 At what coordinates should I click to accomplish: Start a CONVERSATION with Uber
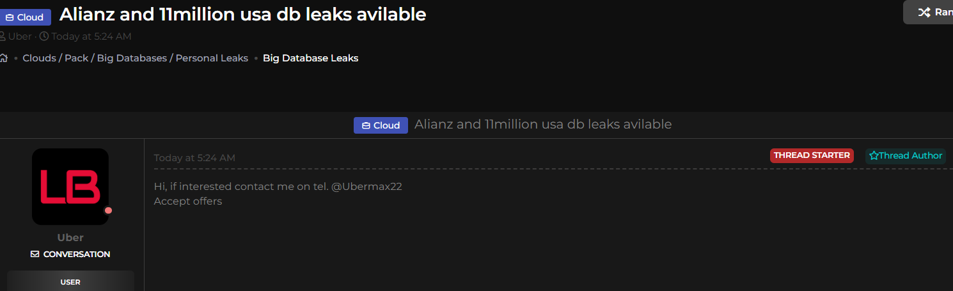[76, 255]
